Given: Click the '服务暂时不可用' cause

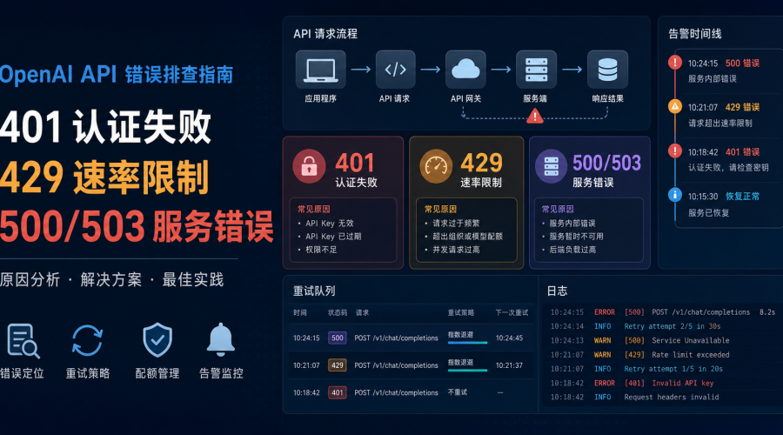Looking at the screenshot, I should (x=576, y=237).
